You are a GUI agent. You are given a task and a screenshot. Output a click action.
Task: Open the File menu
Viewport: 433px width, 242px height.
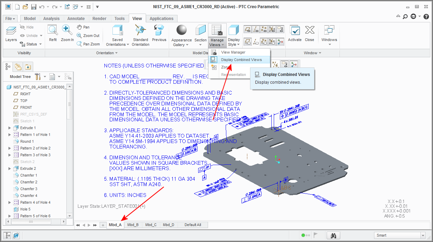click(10, 19)
